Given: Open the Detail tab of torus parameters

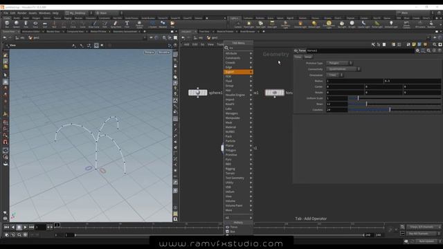Looking at the screenshot, I should point(307,57).
